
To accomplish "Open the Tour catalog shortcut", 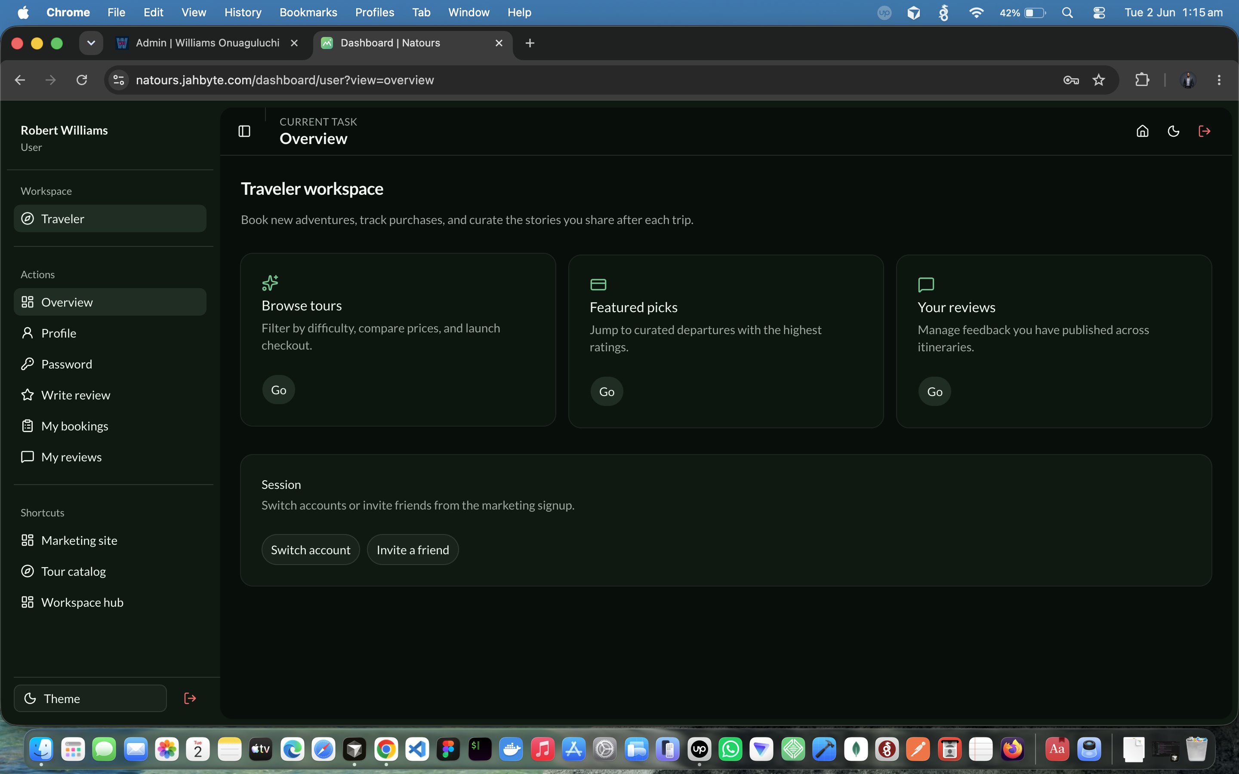I will (110, 571).
